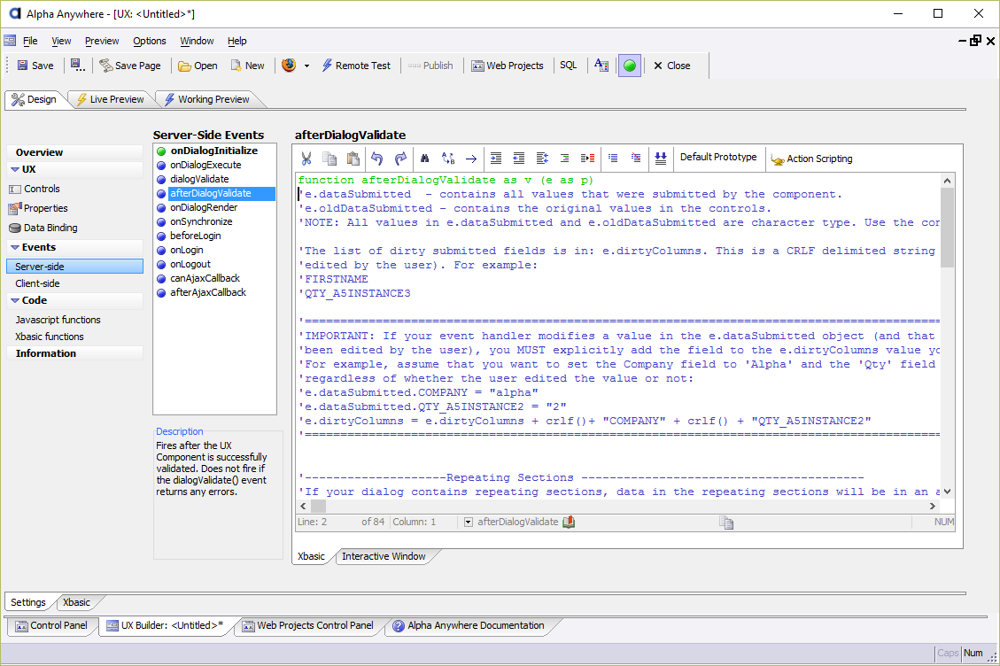The height and width of the screenshot is (666, 1000).
Task: Click the Firefox browser icon
Action: [289, 65]
